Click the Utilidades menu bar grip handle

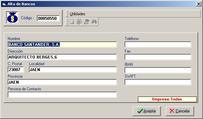67,14
